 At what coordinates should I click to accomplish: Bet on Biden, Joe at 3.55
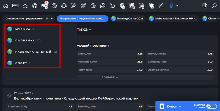[x=110, y=54]
